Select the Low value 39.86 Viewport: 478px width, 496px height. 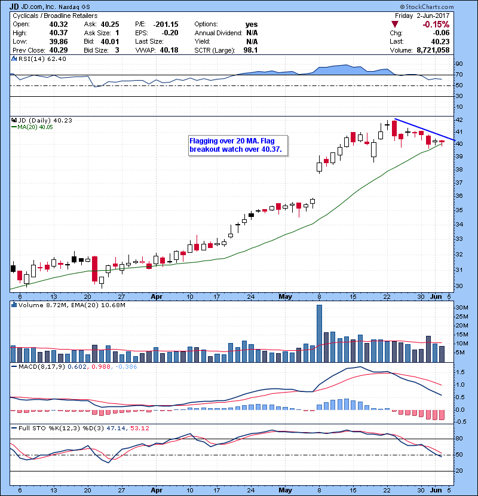[59, 41]
